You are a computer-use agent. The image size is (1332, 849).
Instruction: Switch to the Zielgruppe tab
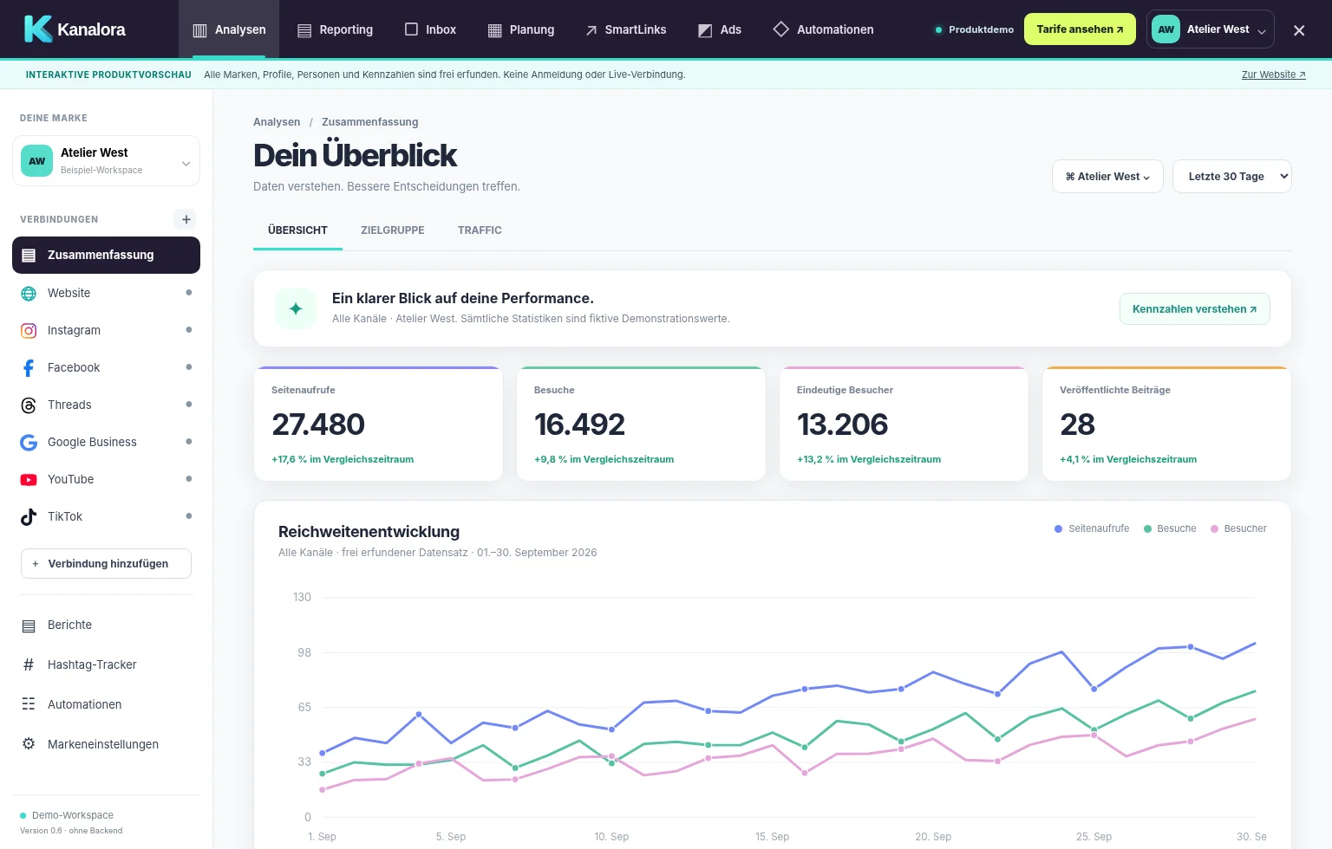click(x=393, y=230)
